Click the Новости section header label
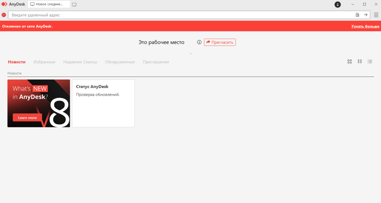 pyautogui.click(x=14, y=73)
